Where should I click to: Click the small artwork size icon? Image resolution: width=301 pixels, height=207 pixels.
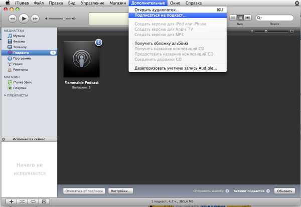[x=252, y=31]
